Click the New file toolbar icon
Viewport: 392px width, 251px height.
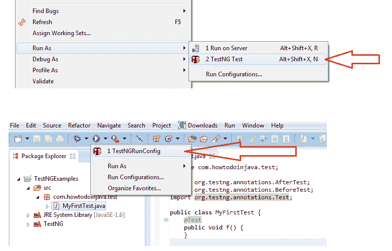pos(18,139)
